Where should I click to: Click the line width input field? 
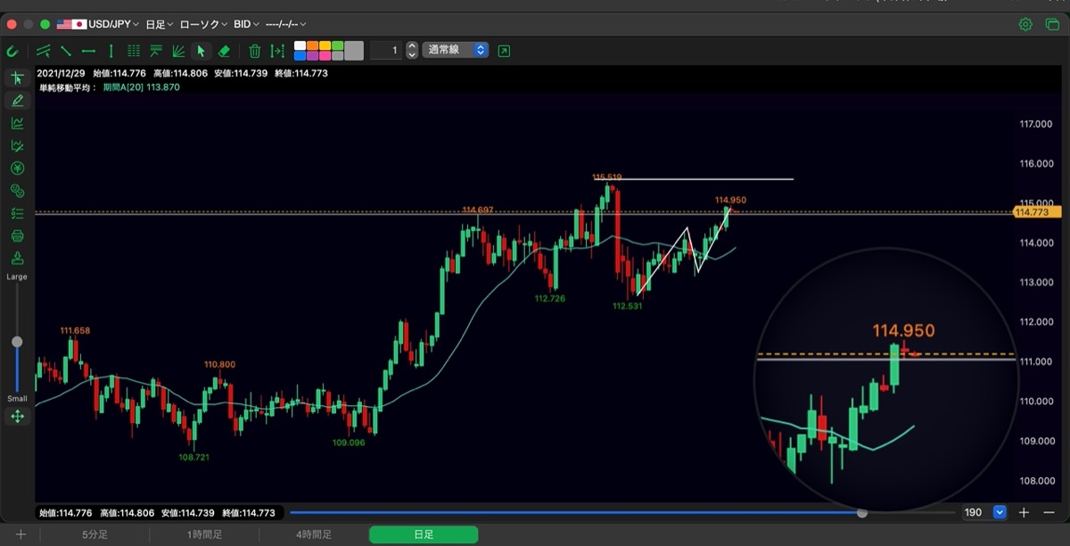click(x=386, y=51)
